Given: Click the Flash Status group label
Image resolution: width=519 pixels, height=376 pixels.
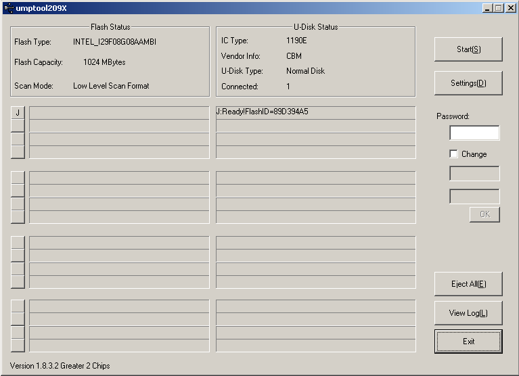Looking at the screenshot, I should tap(110, 27).
